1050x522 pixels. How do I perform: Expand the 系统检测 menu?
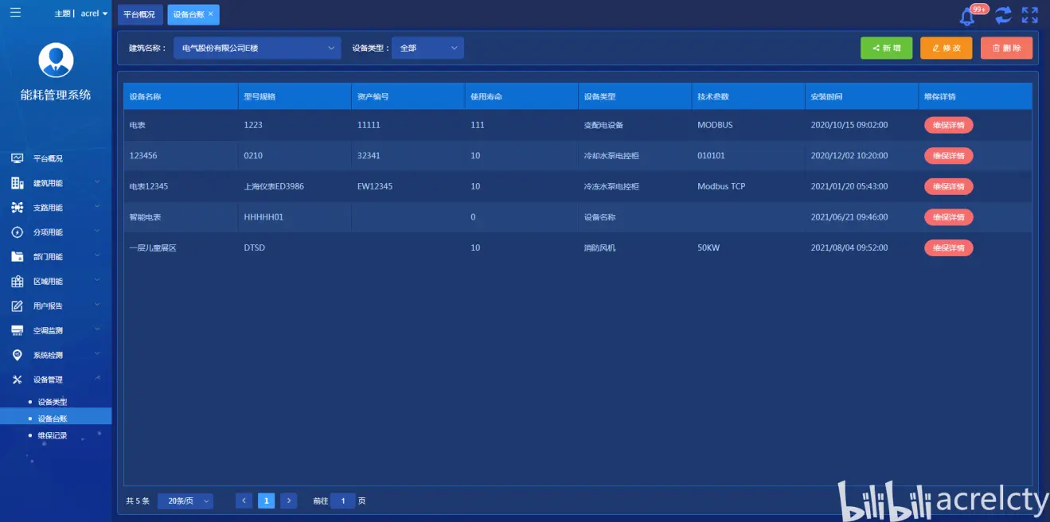(x=97, y=353)
